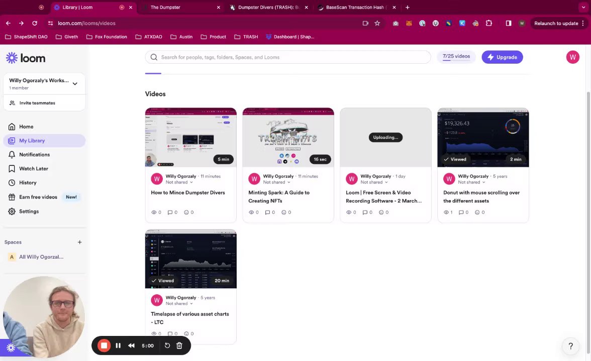Reload the page
This screenshot has height=361, width=591.
(35, 23)
